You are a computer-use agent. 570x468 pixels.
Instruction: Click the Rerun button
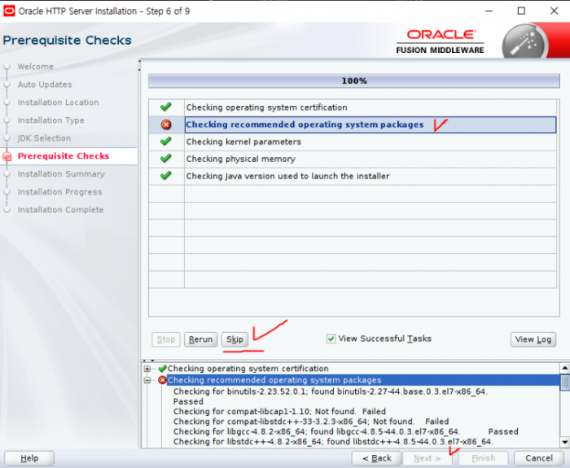200,339
